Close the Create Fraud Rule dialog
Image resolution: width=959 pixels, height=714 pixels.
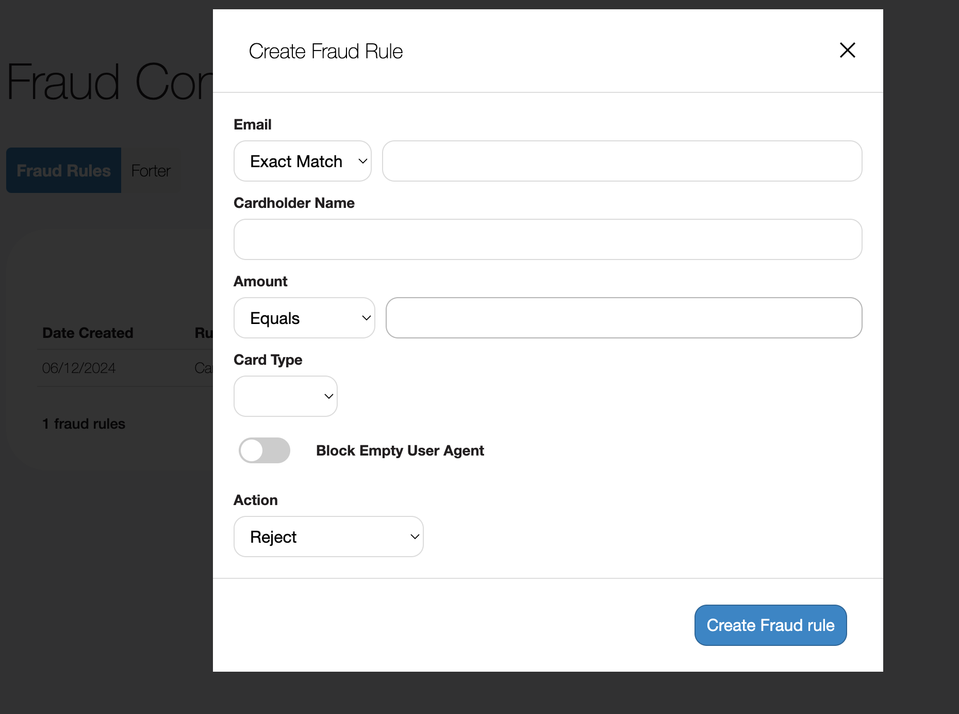pyautogui.click(x=847, y=50)
